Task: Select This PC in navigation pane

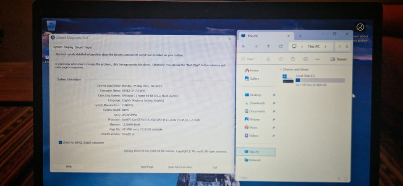Action: (x=256, y=152)
